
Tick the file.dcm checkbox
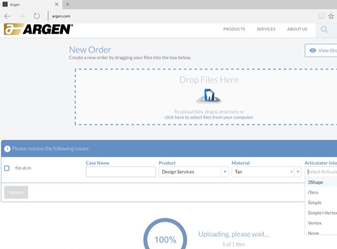[7, 168]
